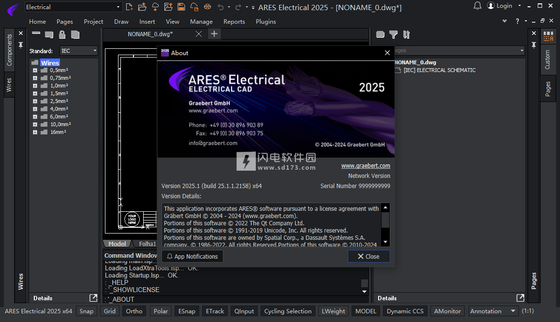This screenshot has height=322, width=560.
Task: Toggle Grid display in the status bar
Action: [110, 311]
